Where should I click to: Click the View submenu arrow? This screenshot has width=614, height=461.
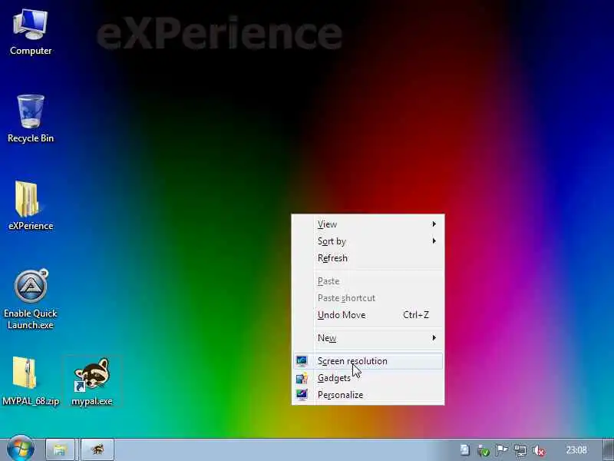click(x=434, y=224)
